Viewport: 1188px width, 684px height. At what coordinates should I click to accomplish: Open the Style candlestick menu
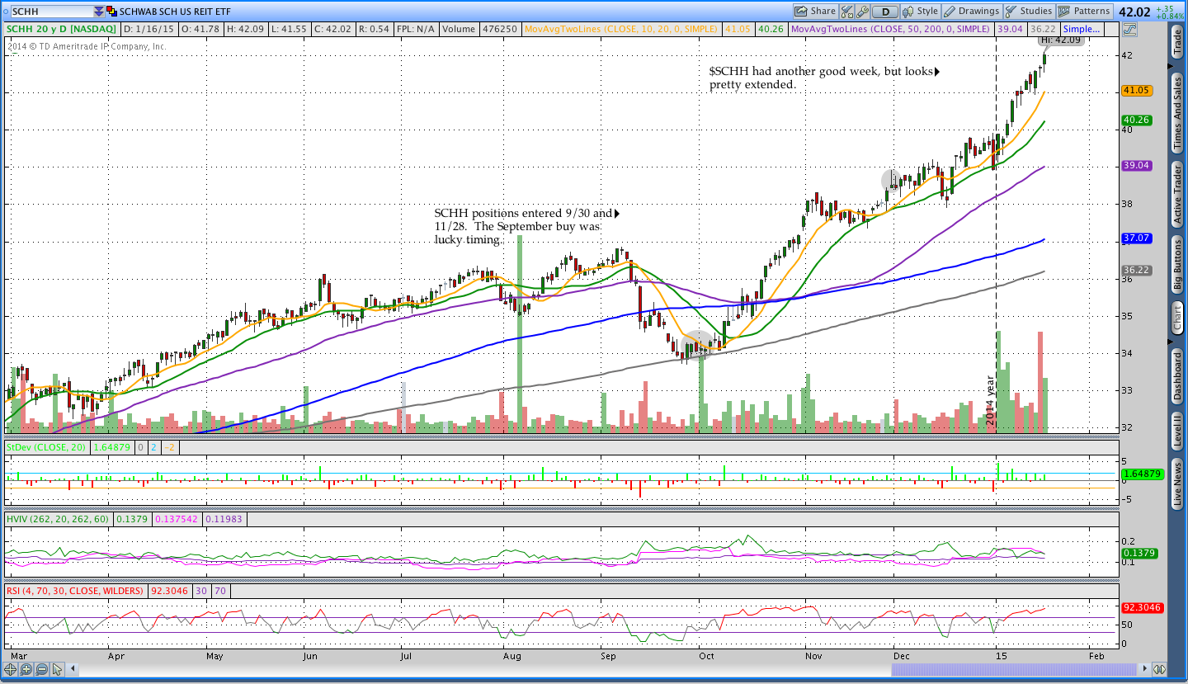click(x=921, y=12)
